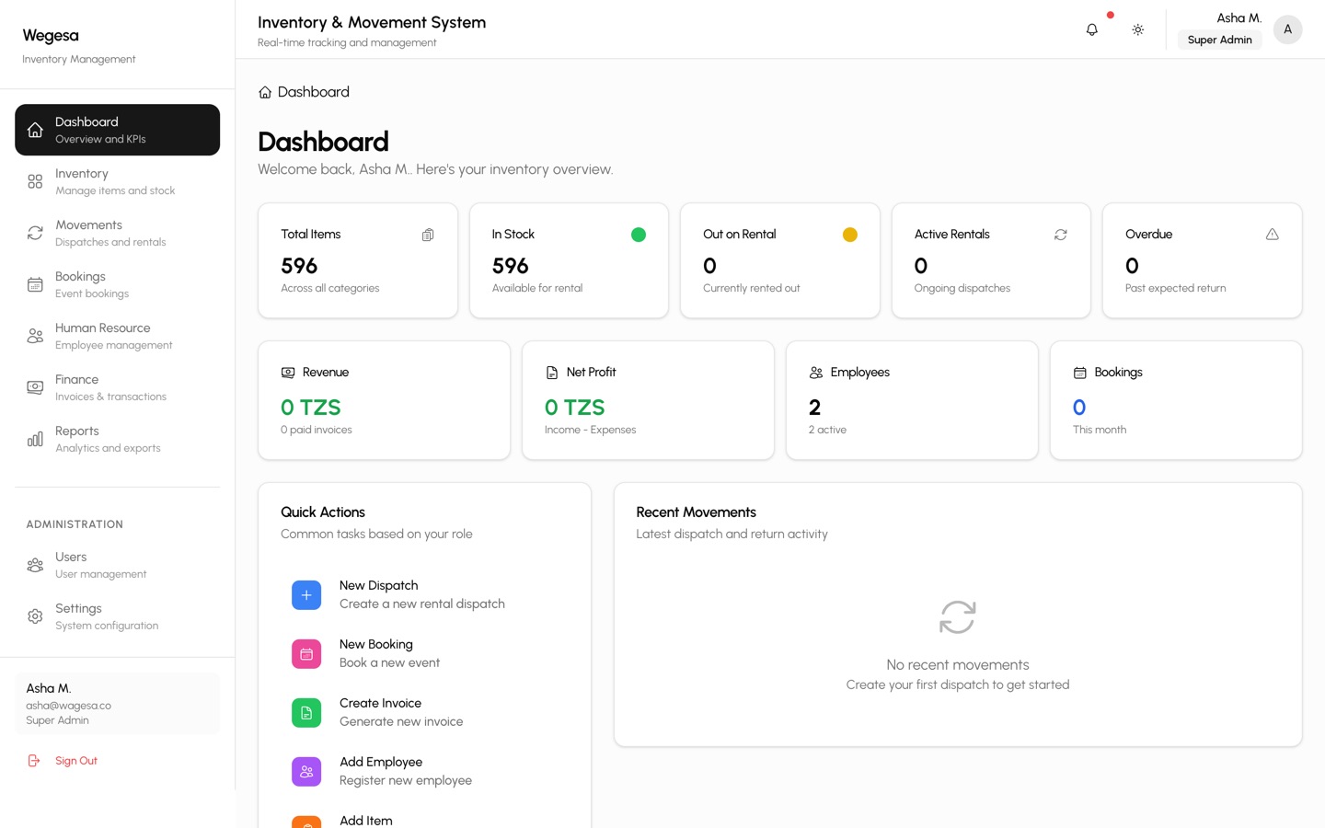Click the Employees people icon on card
This screenshot has height=828, width=1325.
click(x=816, y=373)
